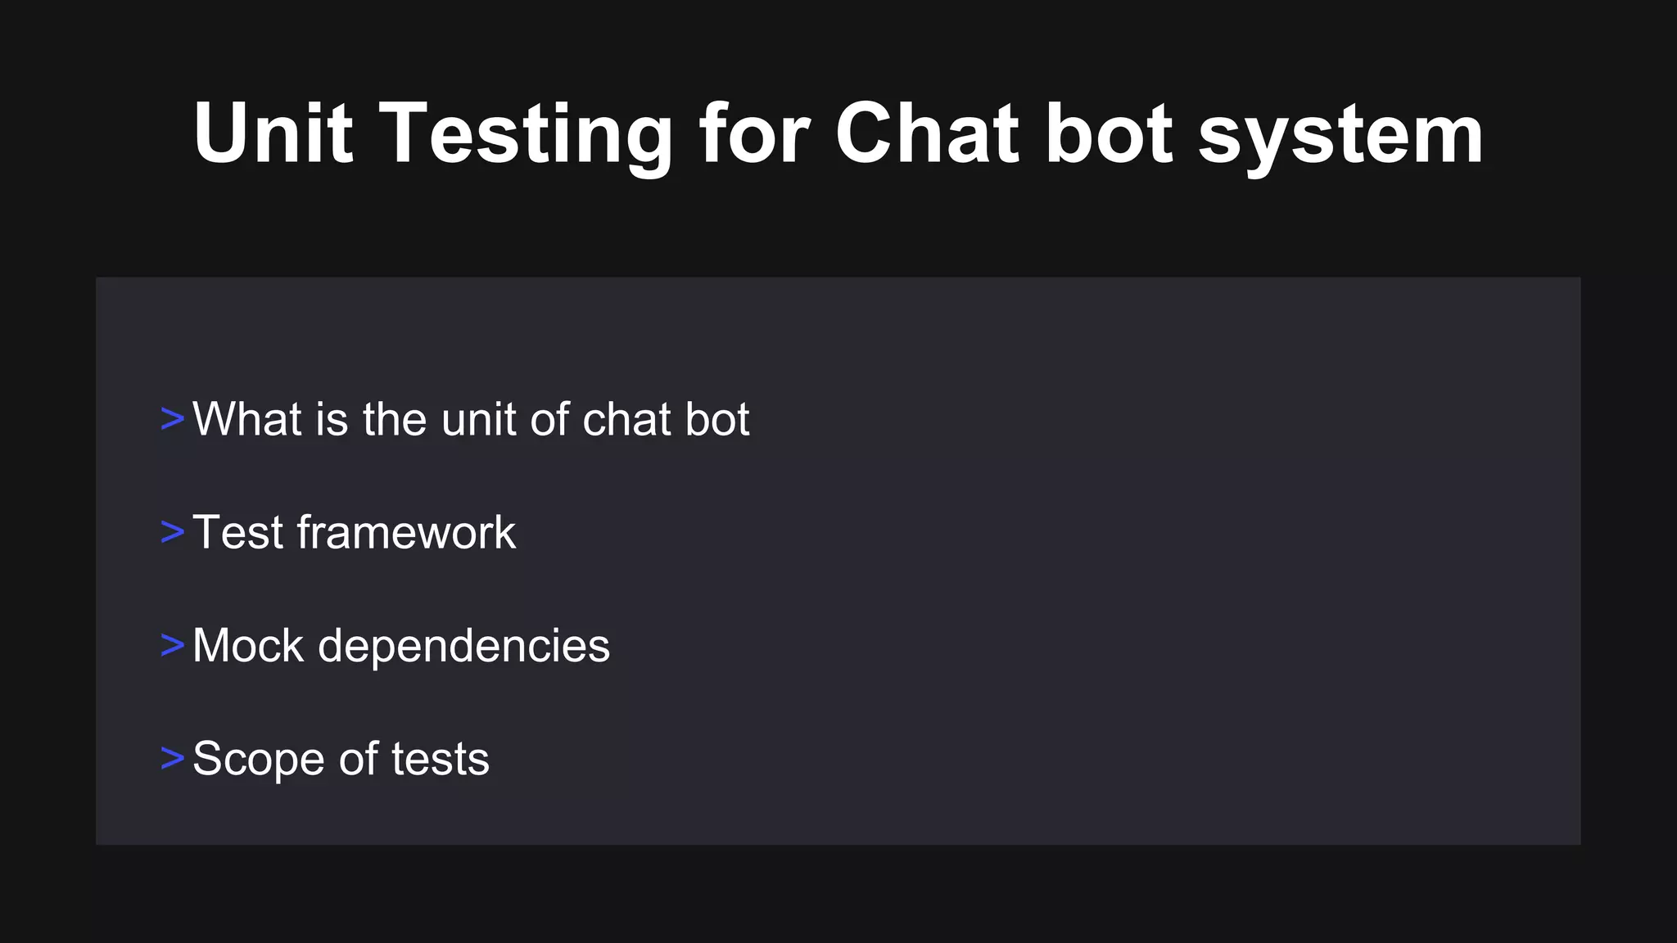The image size is (1677, 943).
Task: Click the word "What" in the first bullet
Action: point(247,419)
